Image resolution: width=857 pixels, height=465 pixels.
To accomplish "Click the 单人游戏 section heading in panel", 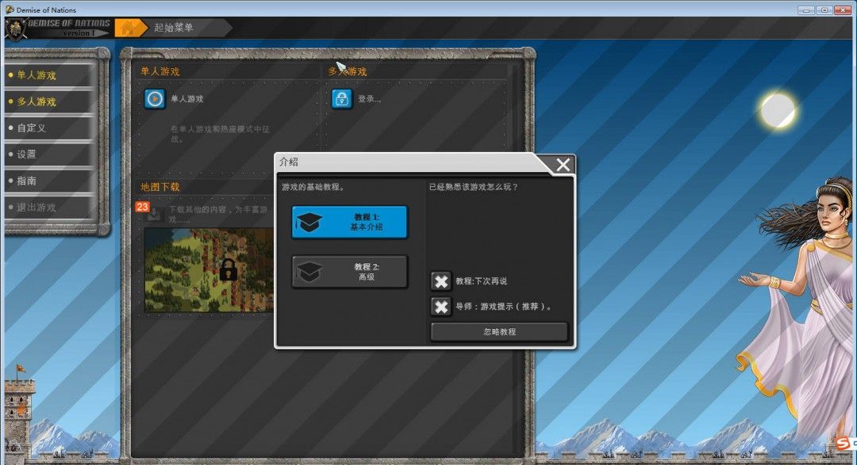I will pyautogui.click(x=160, y=71).
